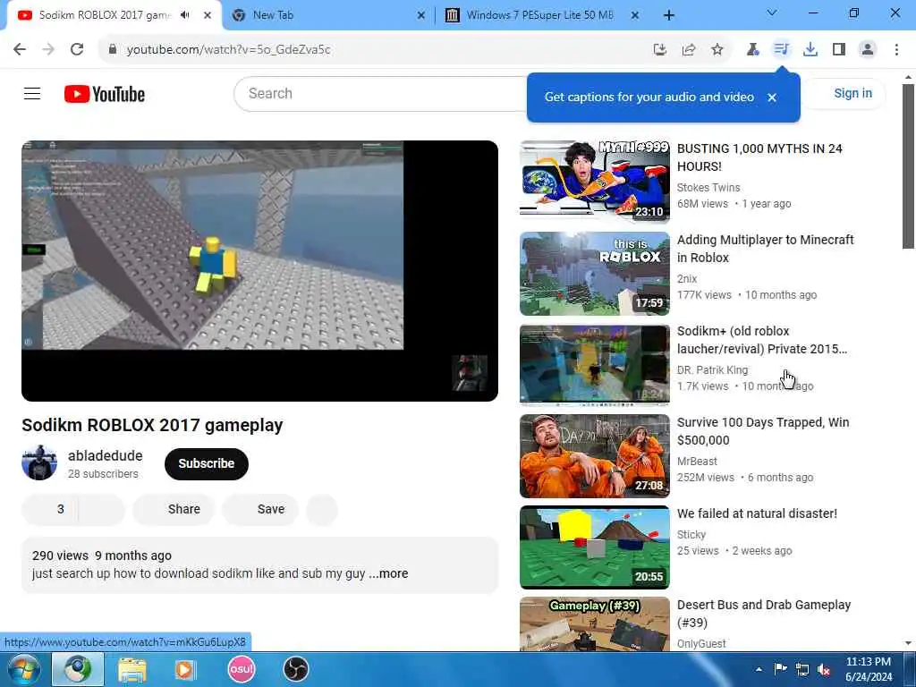Close the Windows 7 PESuper Lite tab

coord(635,16)
